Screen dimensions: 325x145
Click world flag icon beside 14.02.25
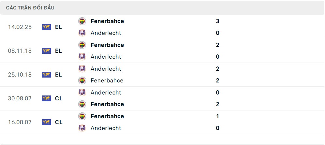click(x=46, y=27)
